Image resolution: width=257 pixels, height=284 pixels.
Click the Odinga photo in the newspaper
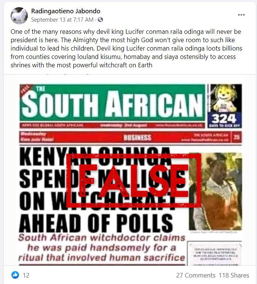pos(215,192)
